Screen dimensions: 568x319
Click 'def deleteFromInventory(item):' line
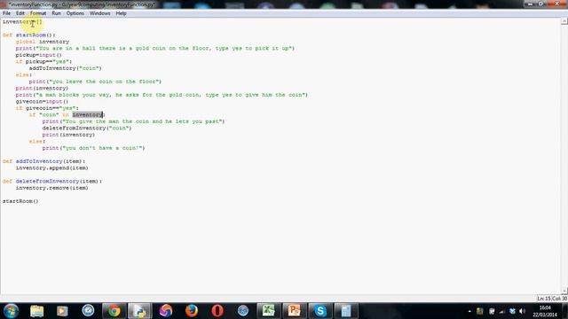52,181
